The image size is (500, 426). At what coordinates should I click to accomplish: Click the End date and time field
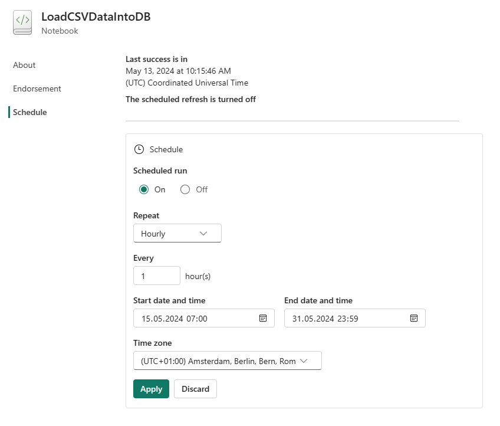coord(354,318)
